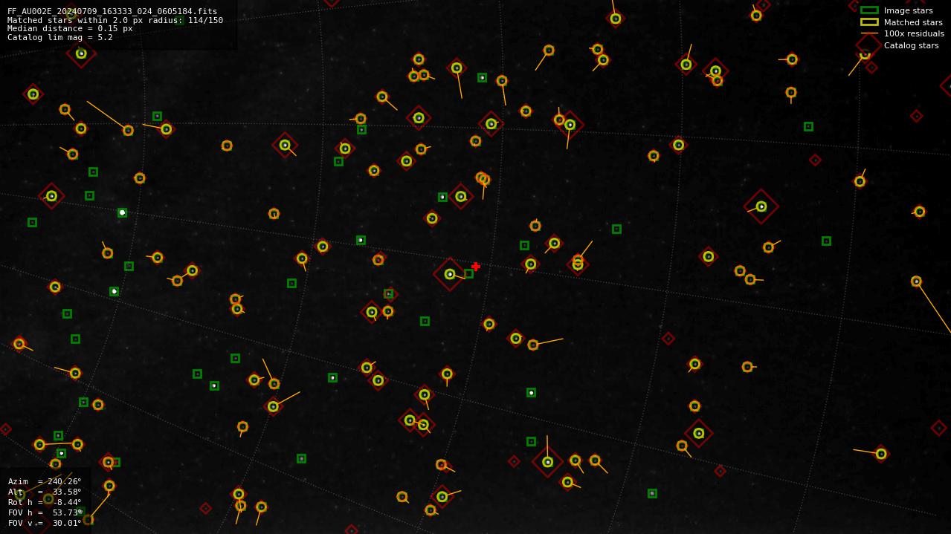
Task: Click 'Catalog lim mag = 5.2' text
Action: [60, 37]
